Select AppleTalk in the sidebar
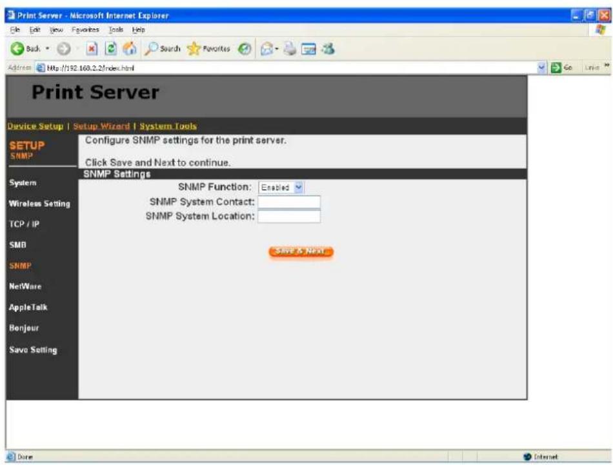The height and width of the screenshot is (465, 613). pyautogui.click(x=28, y=307)
